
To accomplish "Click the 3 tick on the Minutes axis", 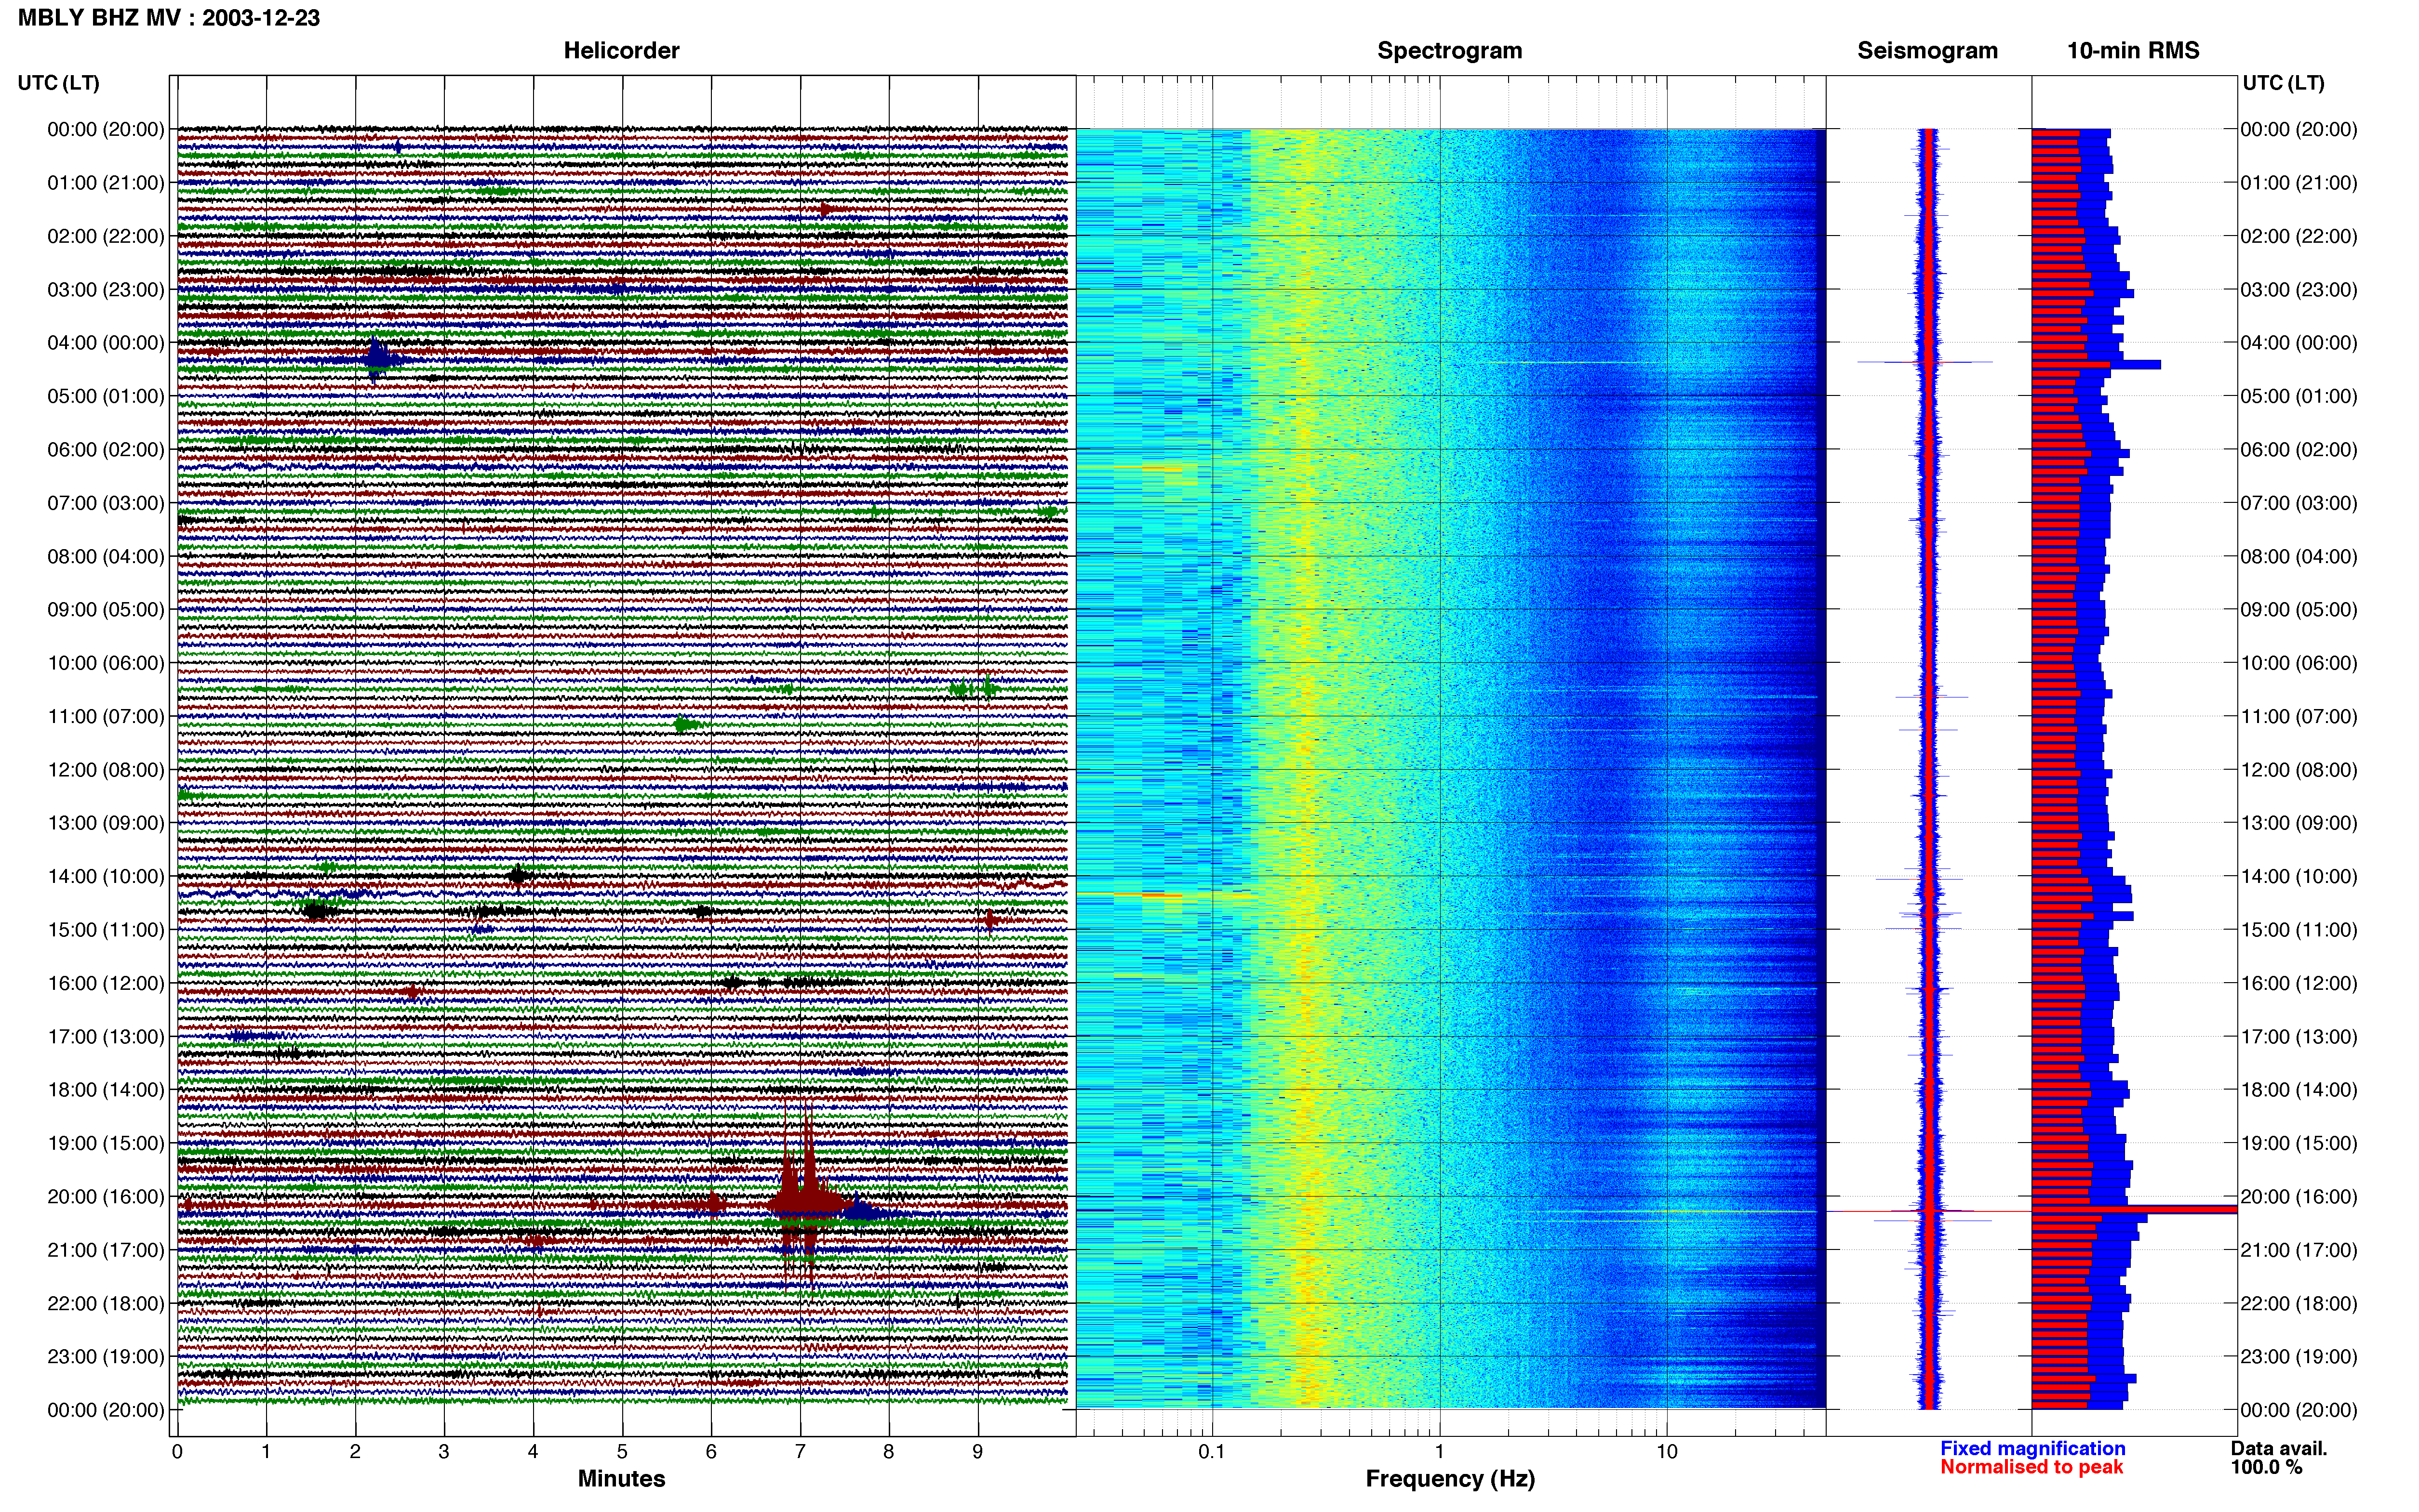I will 444,1452.
